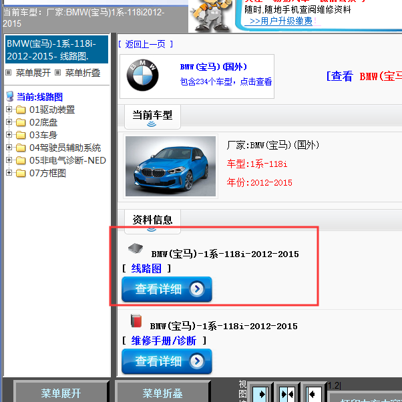Click the folder icon for 01驱动装置
This screenshot has width=402, height=402.
21,110
